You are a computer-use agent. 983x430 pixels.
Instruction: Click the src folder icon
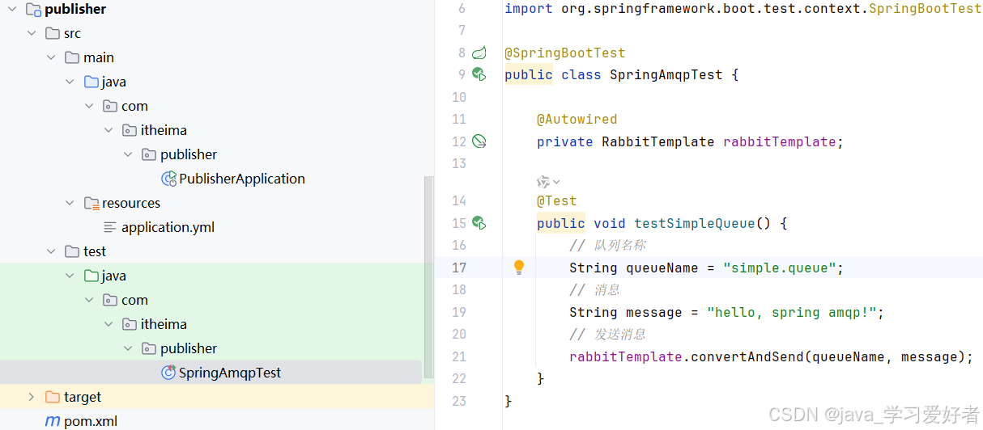(53, 33)
